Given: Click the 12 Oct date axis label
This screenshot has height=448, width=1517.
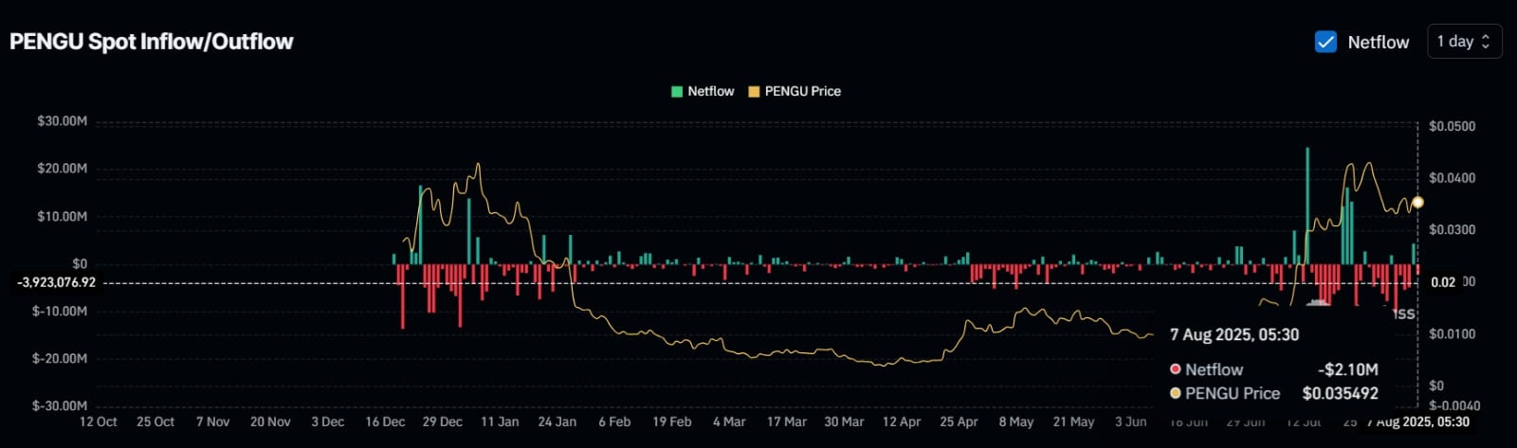Looking at the screenshot, I should tap(98, 421).
